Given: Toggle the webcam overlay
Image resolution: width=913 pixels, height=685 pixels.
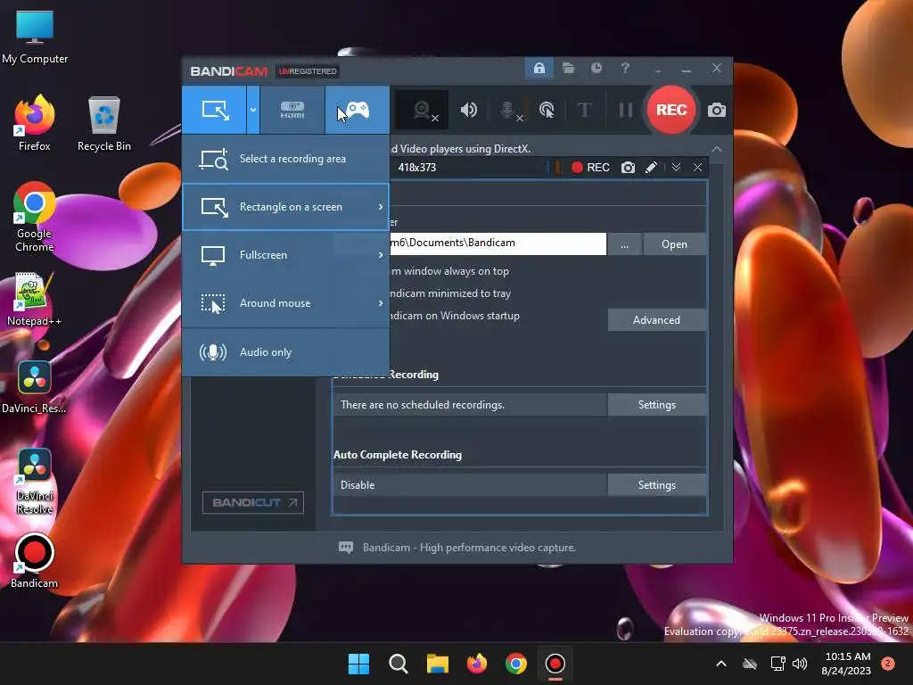Looking at the screenshot, I should tap(422, 110).
